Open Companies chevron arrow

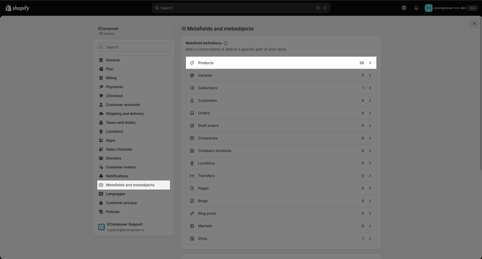tap(370, 138)
